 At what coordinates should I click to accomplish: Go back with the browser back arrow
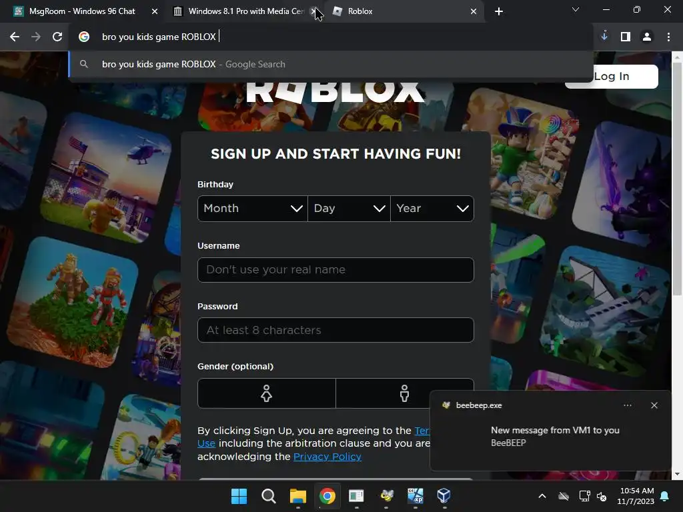pos(15,37)
